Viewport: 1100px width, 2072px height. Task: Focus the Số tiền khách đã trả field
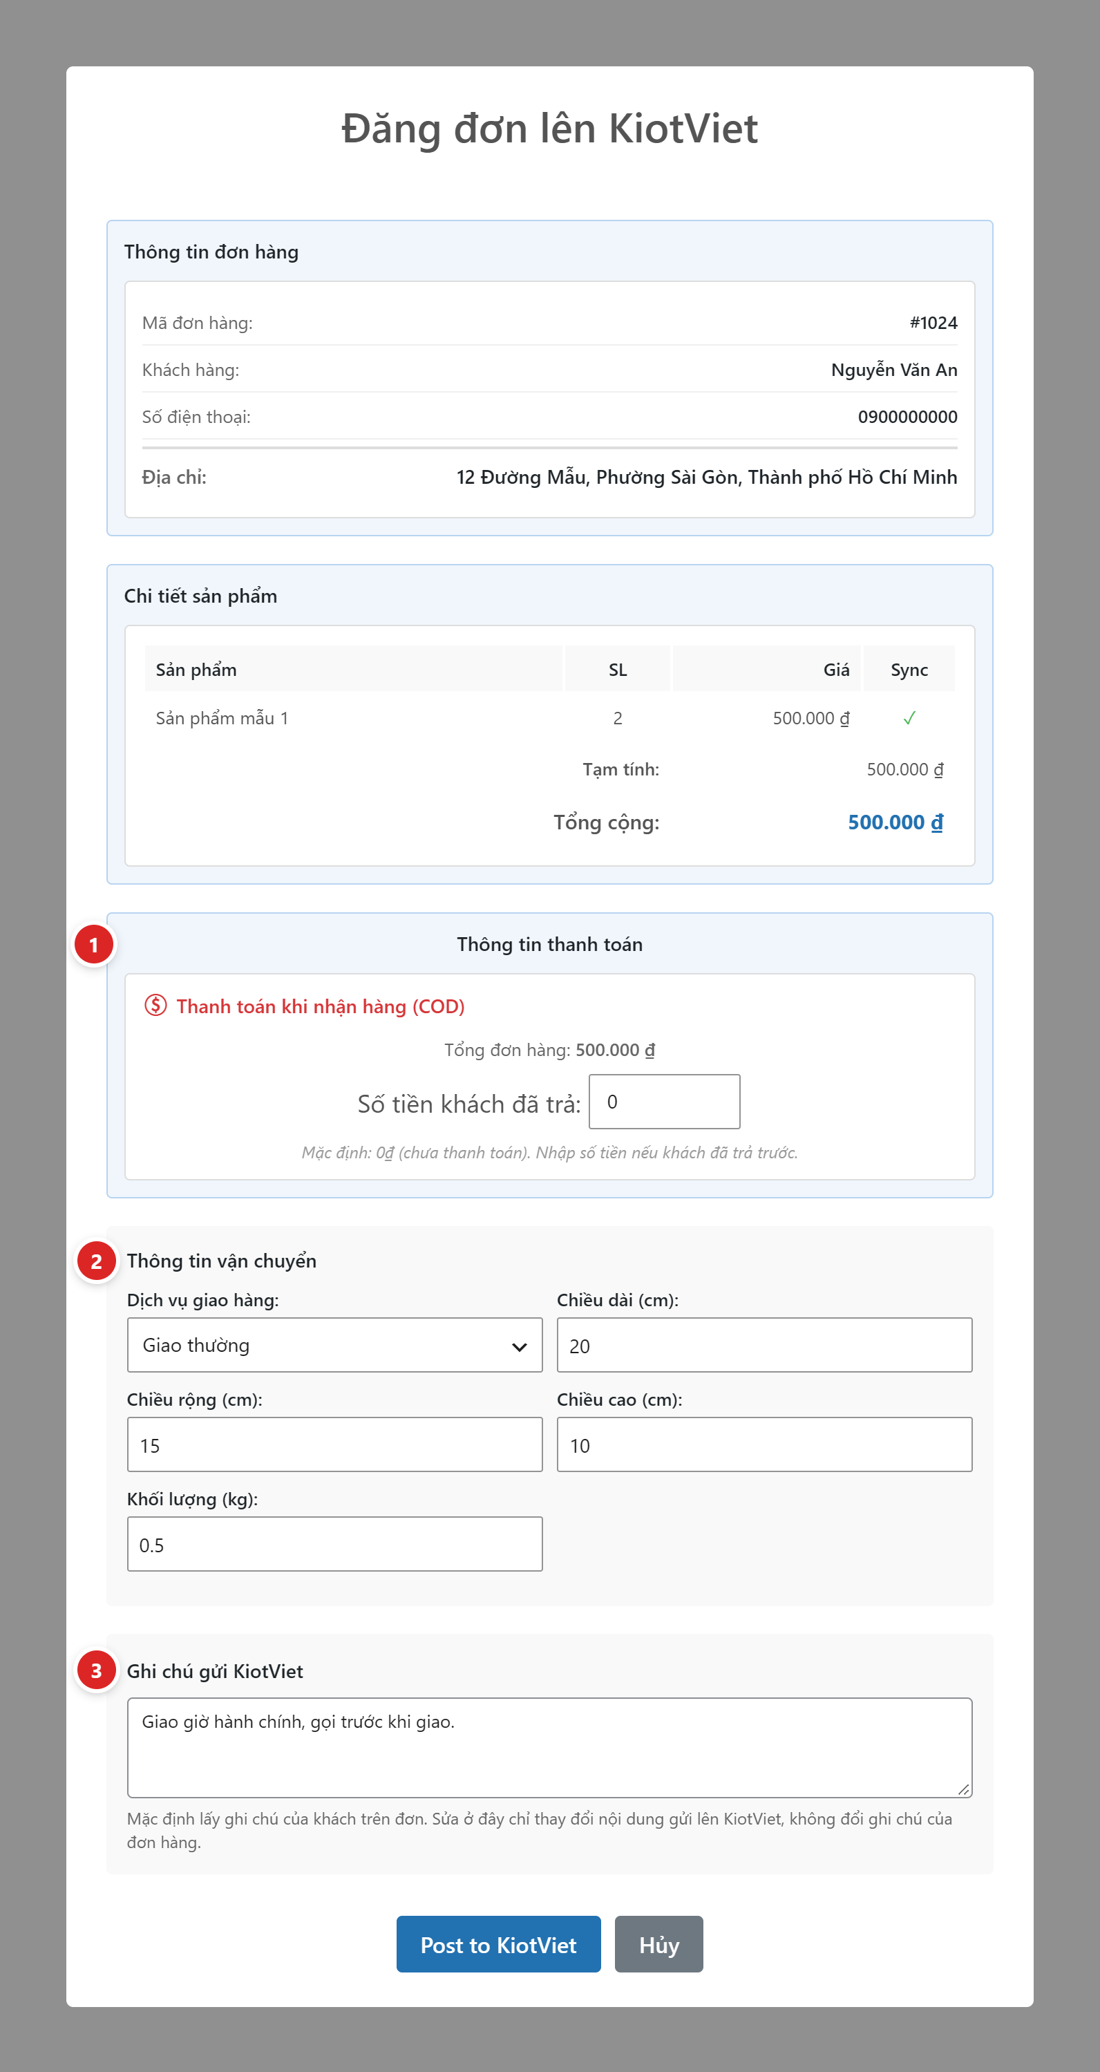tap(664, 1102)
